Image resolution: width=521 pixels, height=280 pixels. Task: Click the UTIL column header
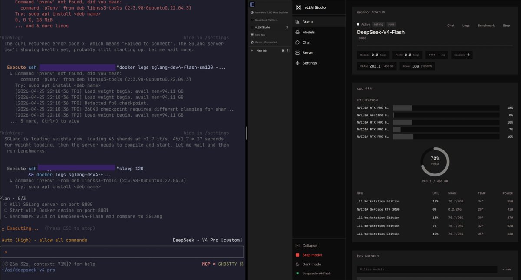[x=435, y=193]
